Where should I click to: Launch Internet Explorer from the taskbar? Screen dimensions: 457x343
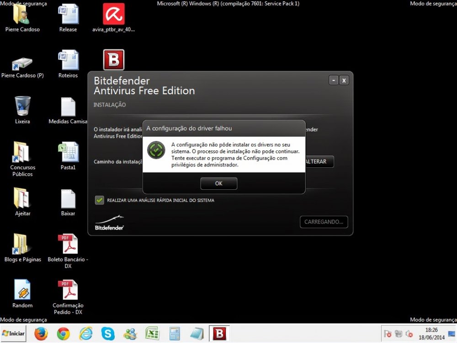[x=86, y=334]
